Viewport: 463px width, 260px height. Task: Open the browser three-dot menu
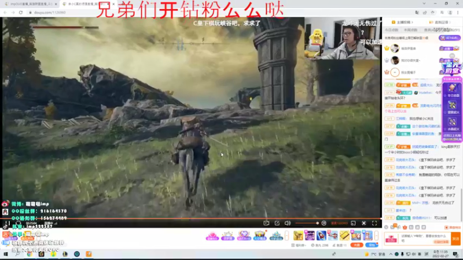click(458, 12)
